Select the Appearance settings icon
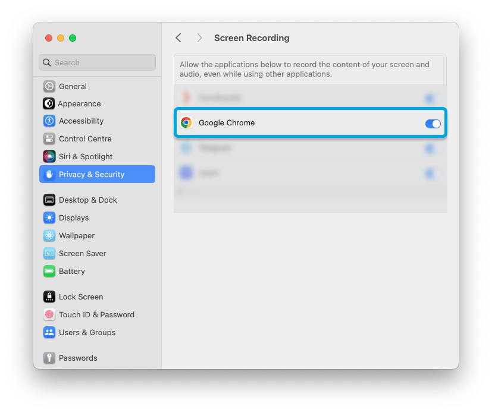 click(x=49, y=103)
